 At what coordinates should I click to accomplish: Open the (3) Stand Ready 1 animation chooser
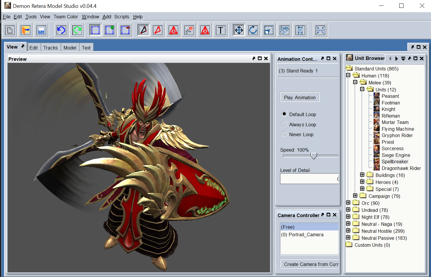point(308,71)
